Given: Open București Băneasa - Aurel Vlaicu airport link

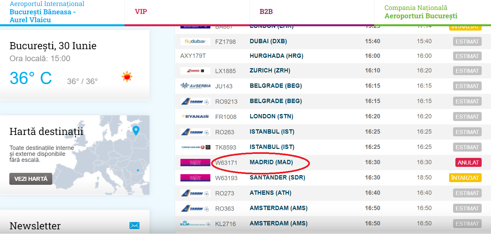Looking at the screenshot, I should [43, 16].
